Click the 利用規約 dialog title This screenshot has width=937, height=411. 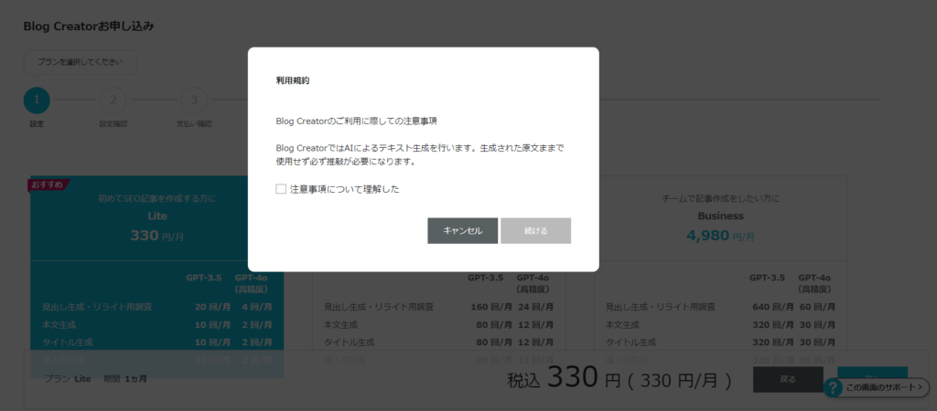(293, 80)
